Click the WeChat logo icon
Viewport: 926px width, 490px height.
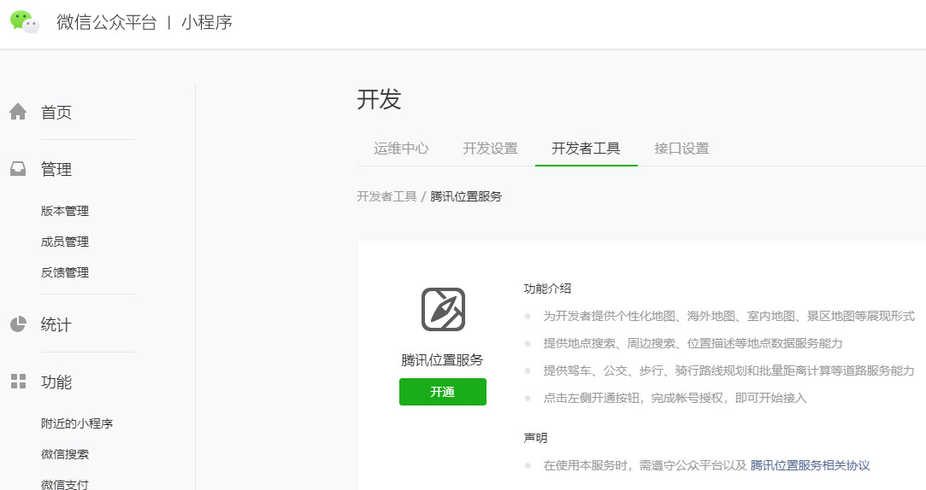tap(25, 22)
